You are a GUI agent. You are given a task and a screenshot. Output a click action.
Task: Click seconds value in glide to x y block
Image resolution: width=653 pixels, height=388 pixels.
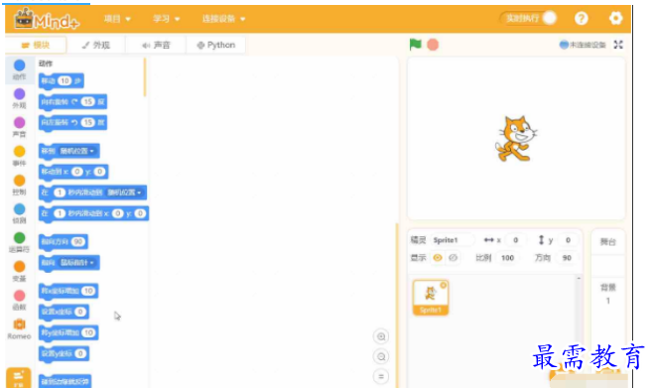(x=60, y=213)
